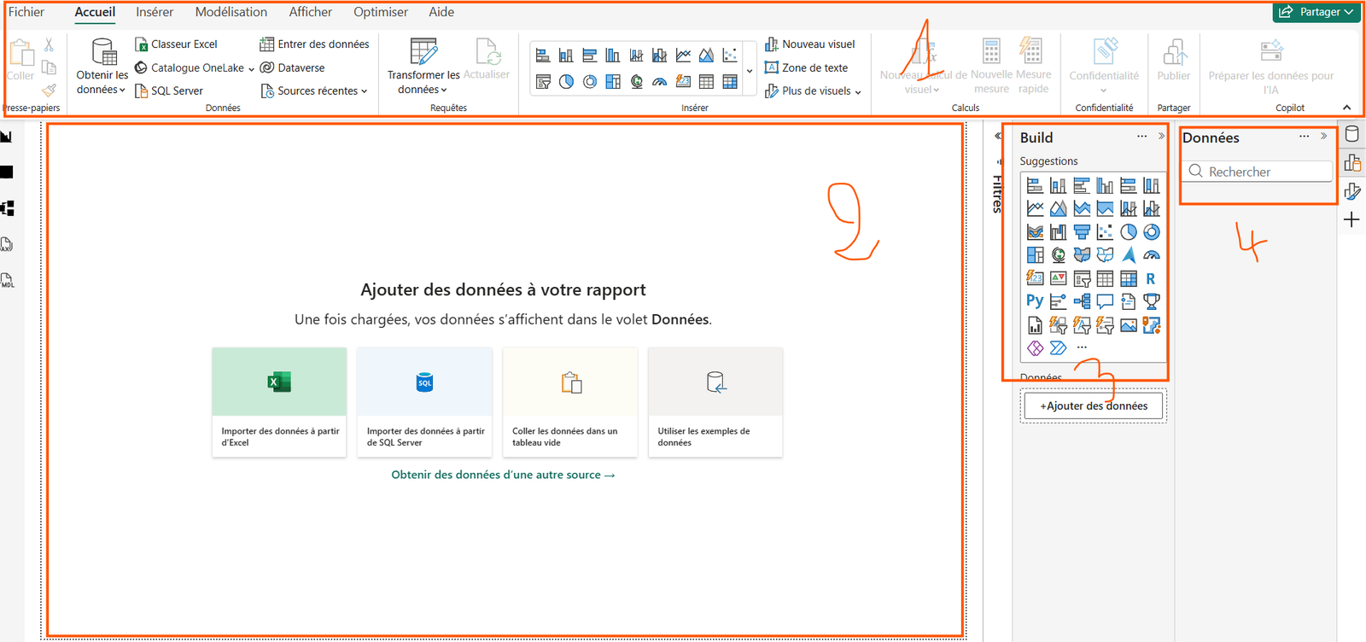Pick the donut chart in the ribbon gallery
The width and height of the screenshot is (1366, 642).
point(590,82)
